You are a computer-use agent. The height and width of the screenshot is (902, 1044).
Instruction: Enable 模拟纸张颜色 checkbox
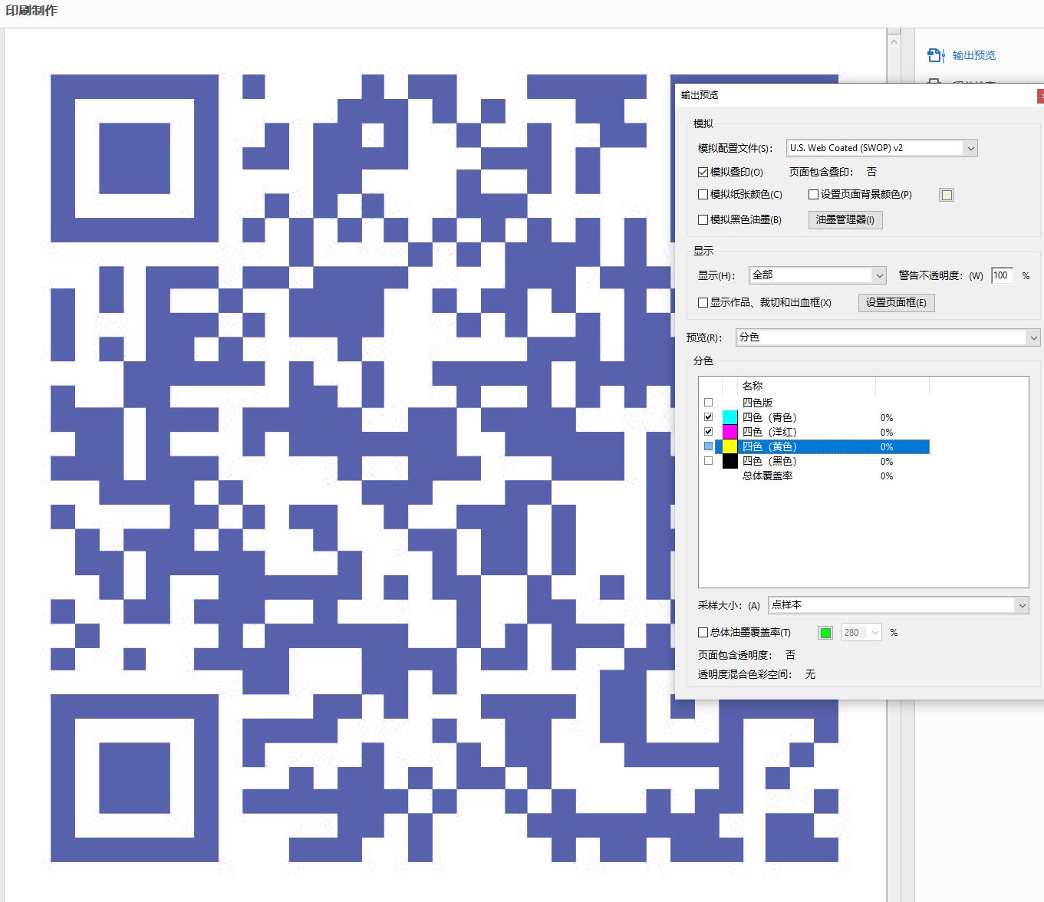[x=703, y=195]
